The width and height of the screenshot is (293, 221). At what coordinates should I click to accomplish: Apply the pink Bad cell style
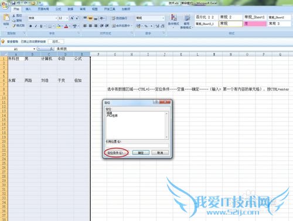pyautogui.click(x=255, y=24)
